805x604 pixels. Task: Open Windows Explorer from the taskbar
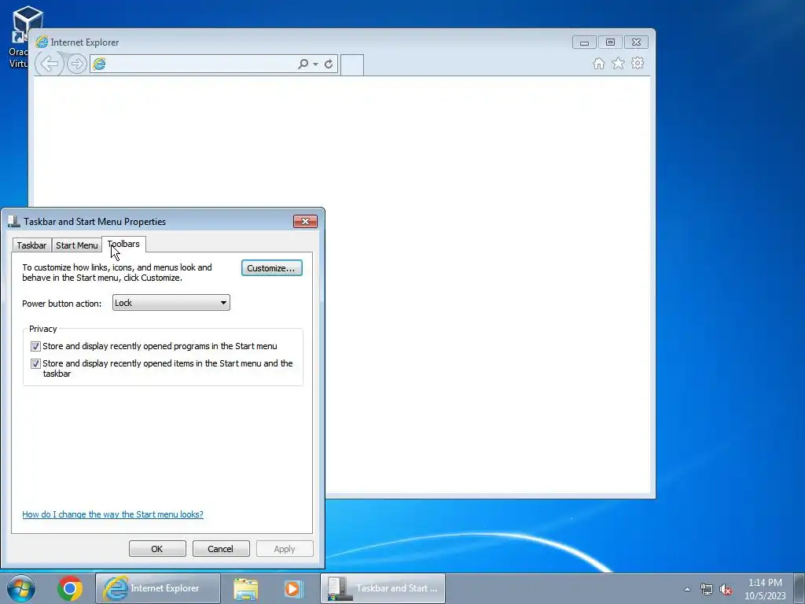pyautogui.click(x=246, y=588)
